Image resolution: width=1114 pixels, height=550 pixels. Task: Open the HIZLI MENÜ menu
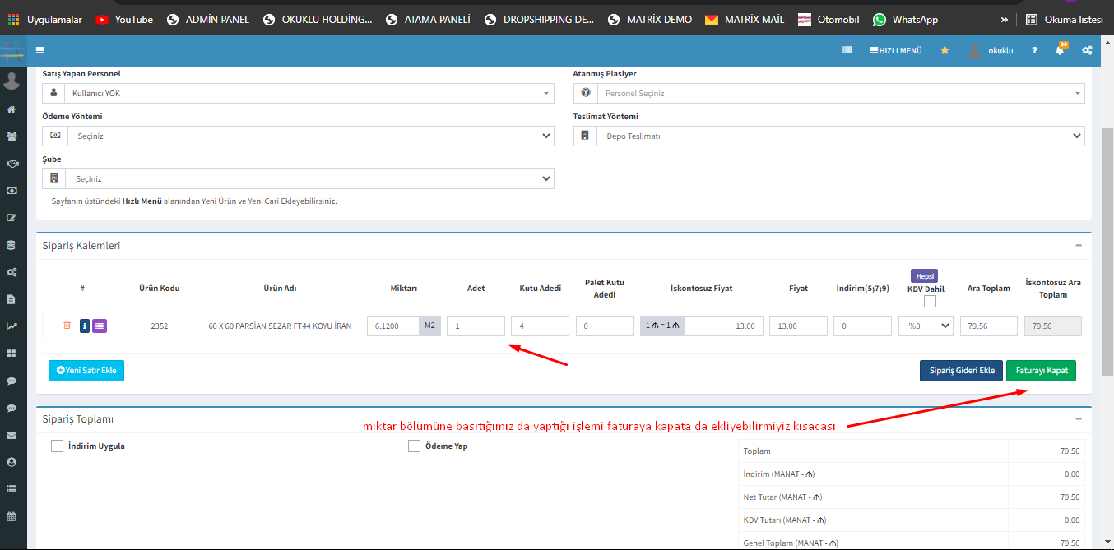tap(895, 50)
